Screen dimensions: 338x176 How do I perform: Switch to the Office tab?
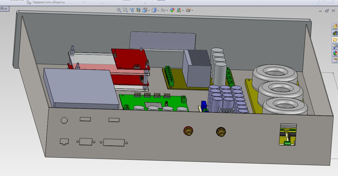[4, 9]
